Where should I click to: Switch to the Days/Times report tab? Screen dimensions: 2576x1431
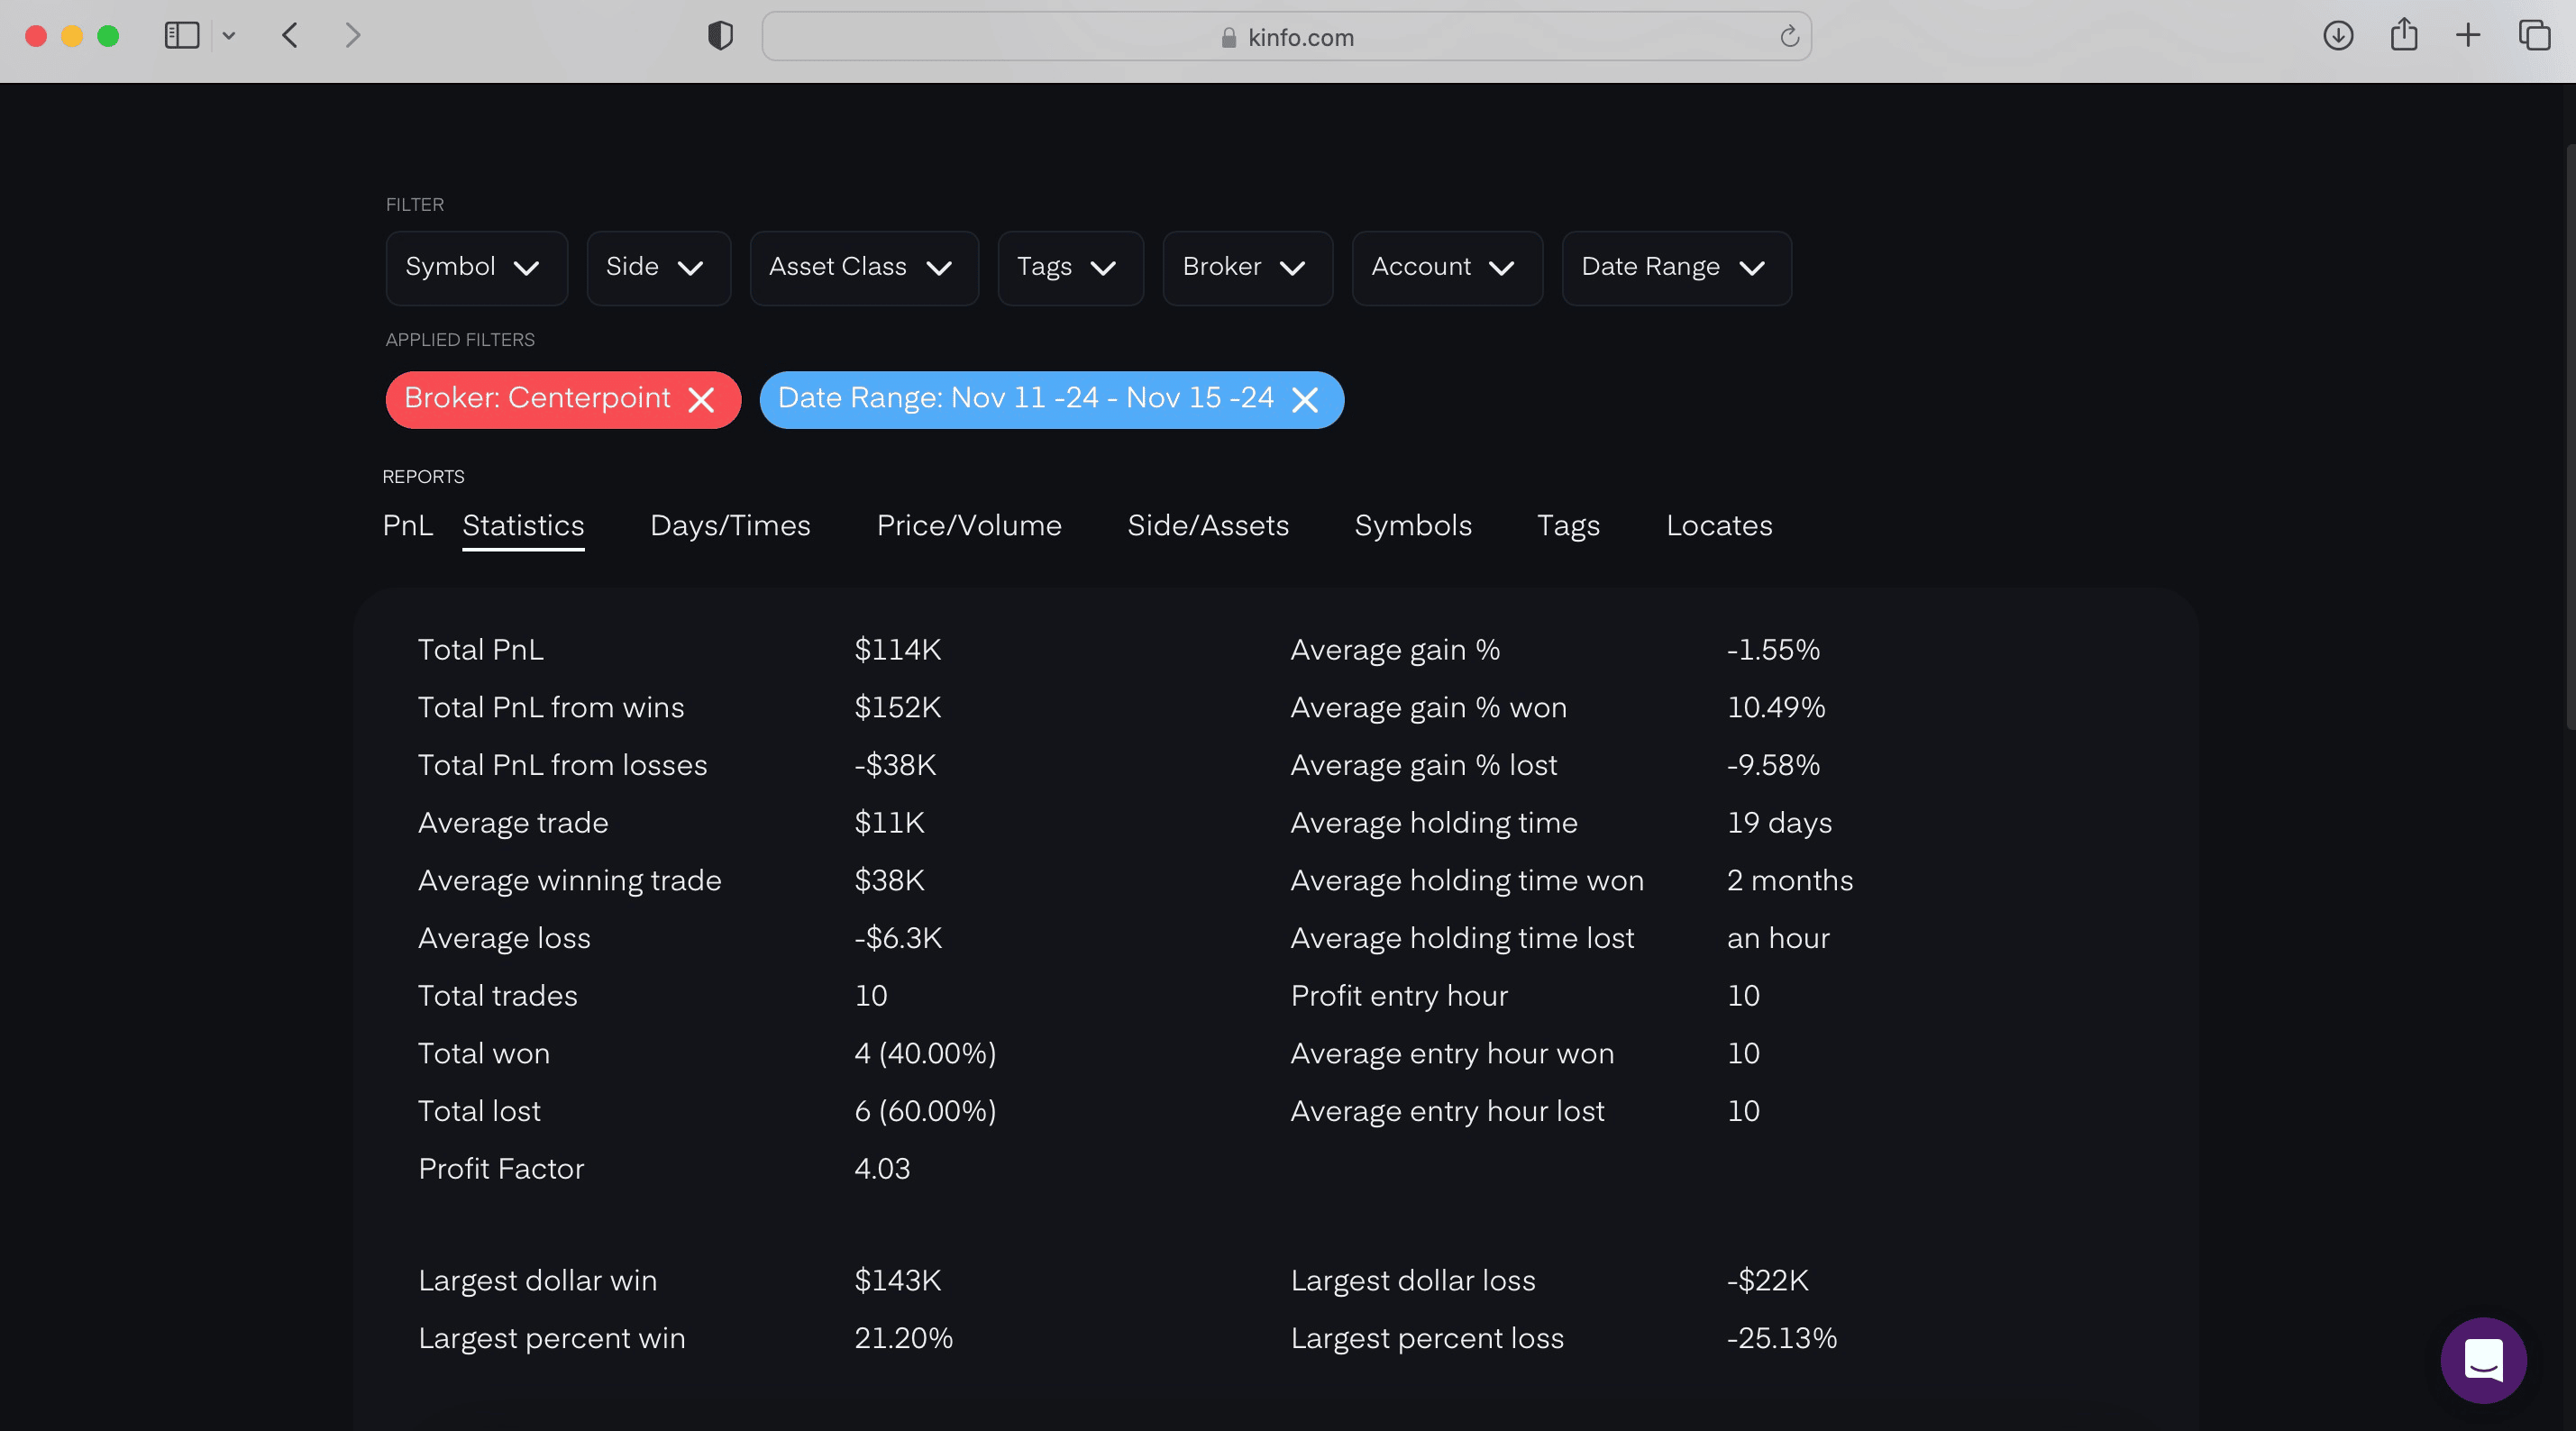(x=730, y=526)
